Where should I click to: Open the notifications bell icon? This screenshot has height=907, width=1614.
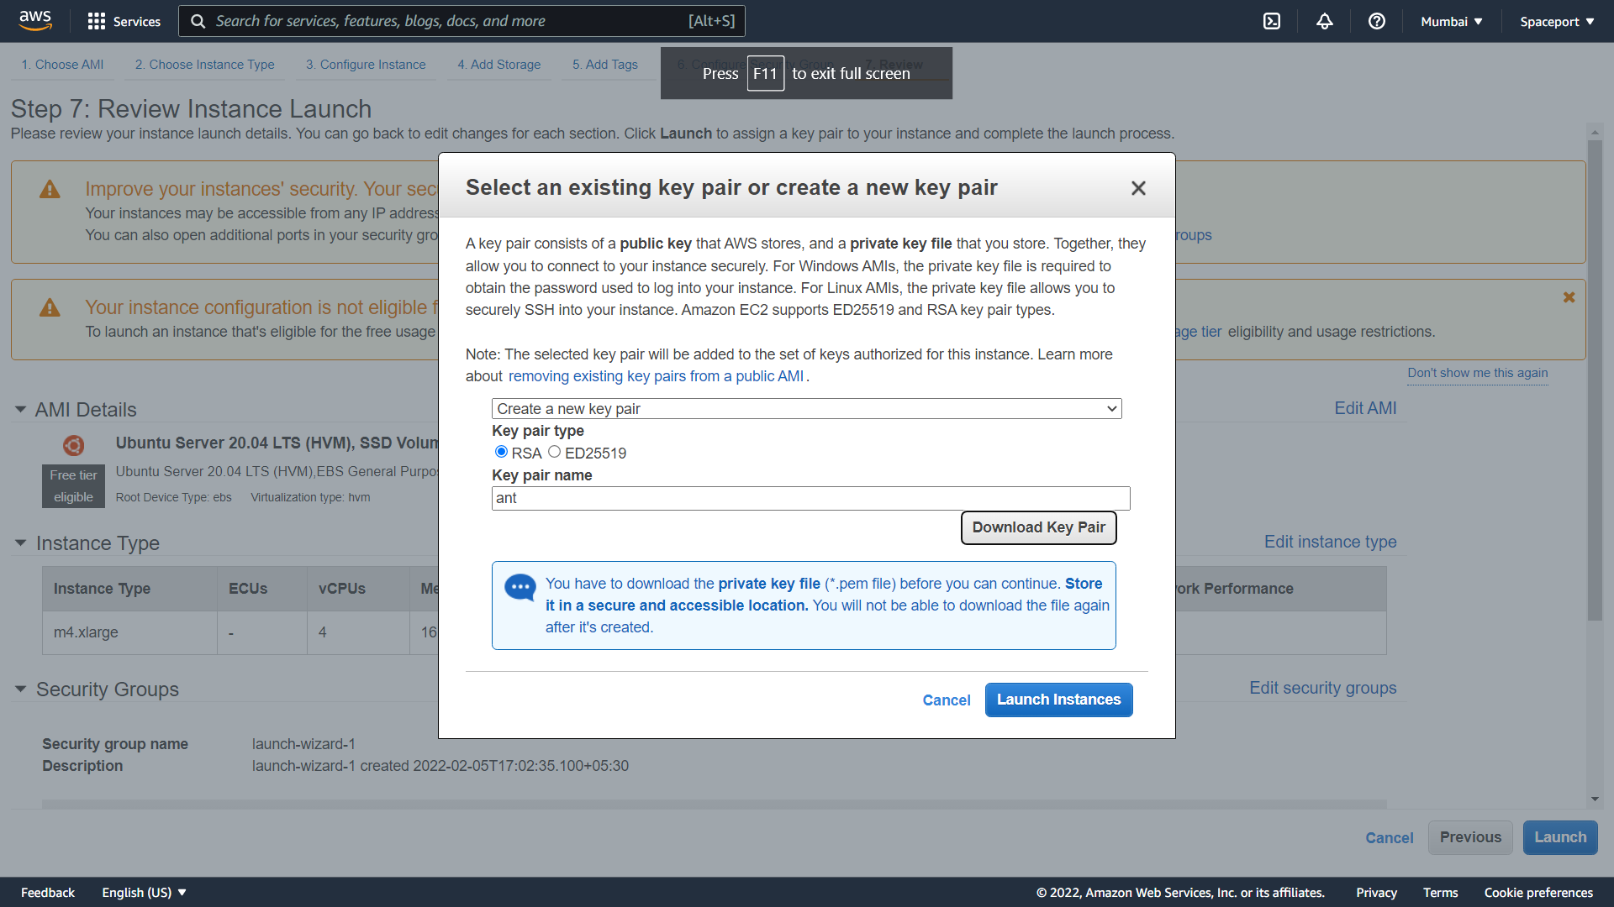pos(1324,21)
